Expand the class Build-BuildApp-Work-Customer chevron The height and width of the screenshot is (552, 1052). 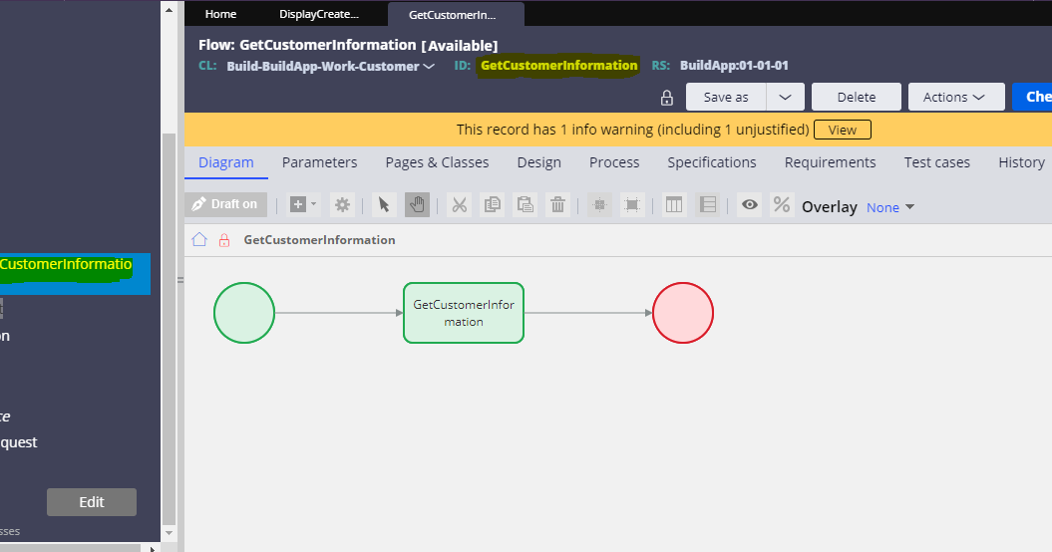[x=430, y=66]
